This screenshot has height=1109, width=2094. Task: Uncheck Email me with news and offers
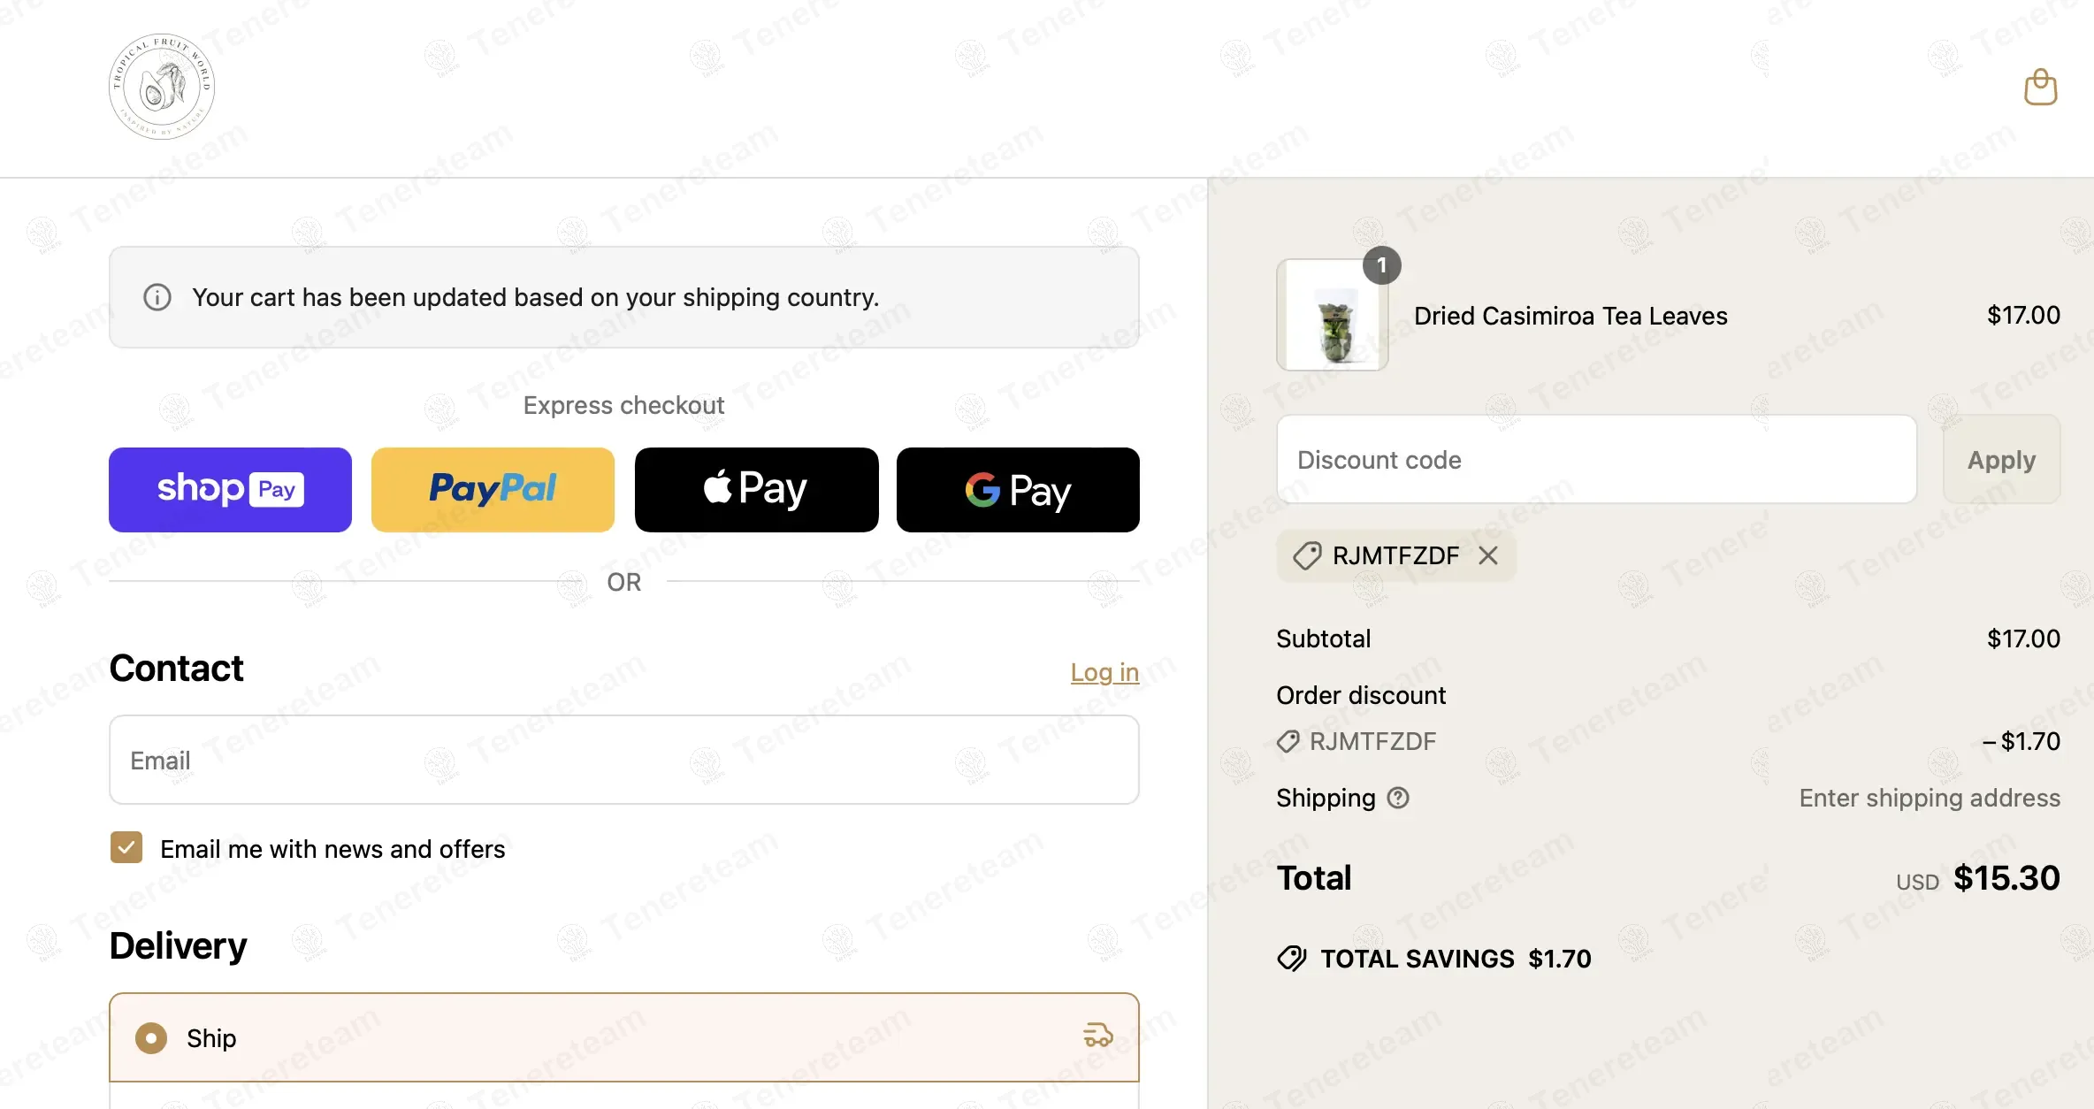(x=126, y=847)
